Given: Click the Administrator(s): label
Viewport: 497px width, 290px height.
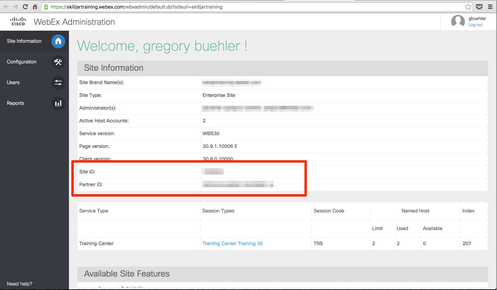Looking at the screenshot, I should click(98, 108).
